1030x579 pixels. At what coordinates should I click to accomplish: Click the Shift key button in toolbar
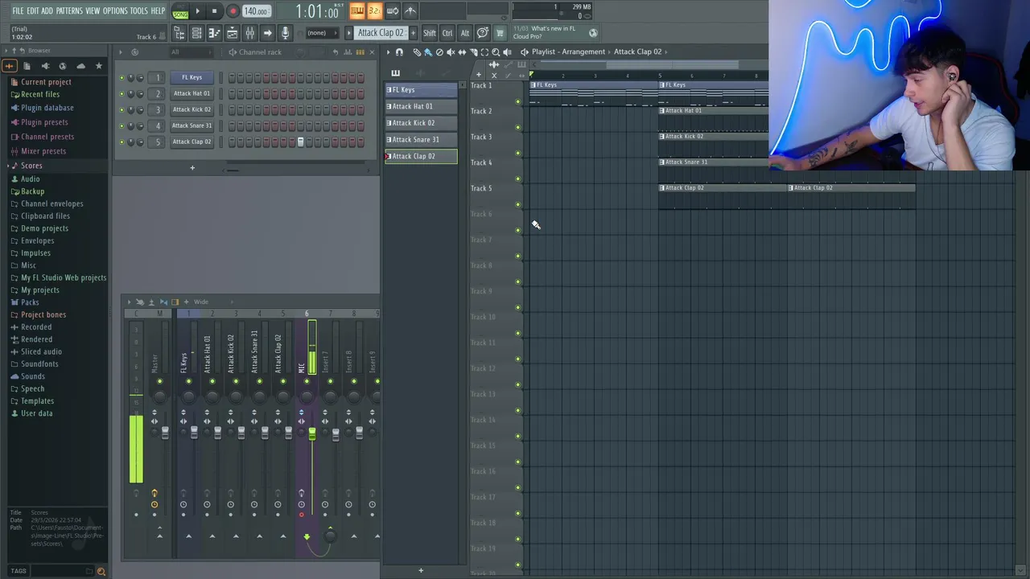[x=429, y=33]
